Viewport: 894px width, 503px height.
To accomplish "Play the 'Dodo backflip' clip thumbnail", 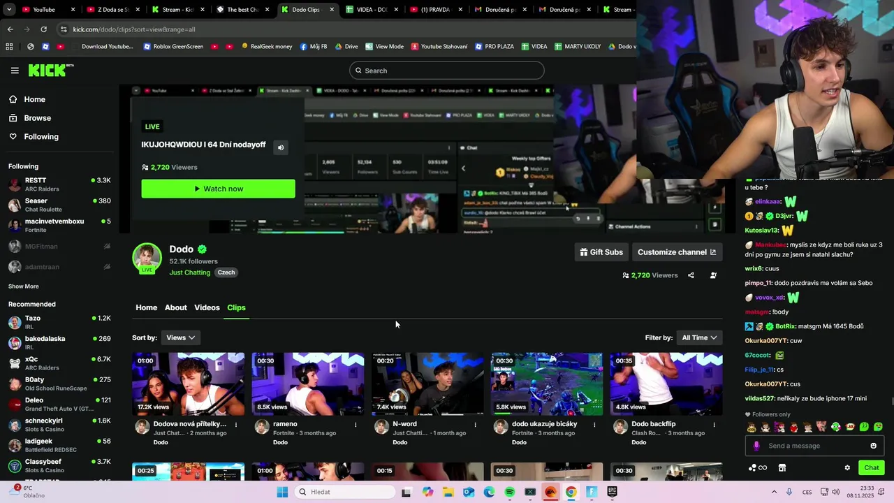I will point(666,384).
